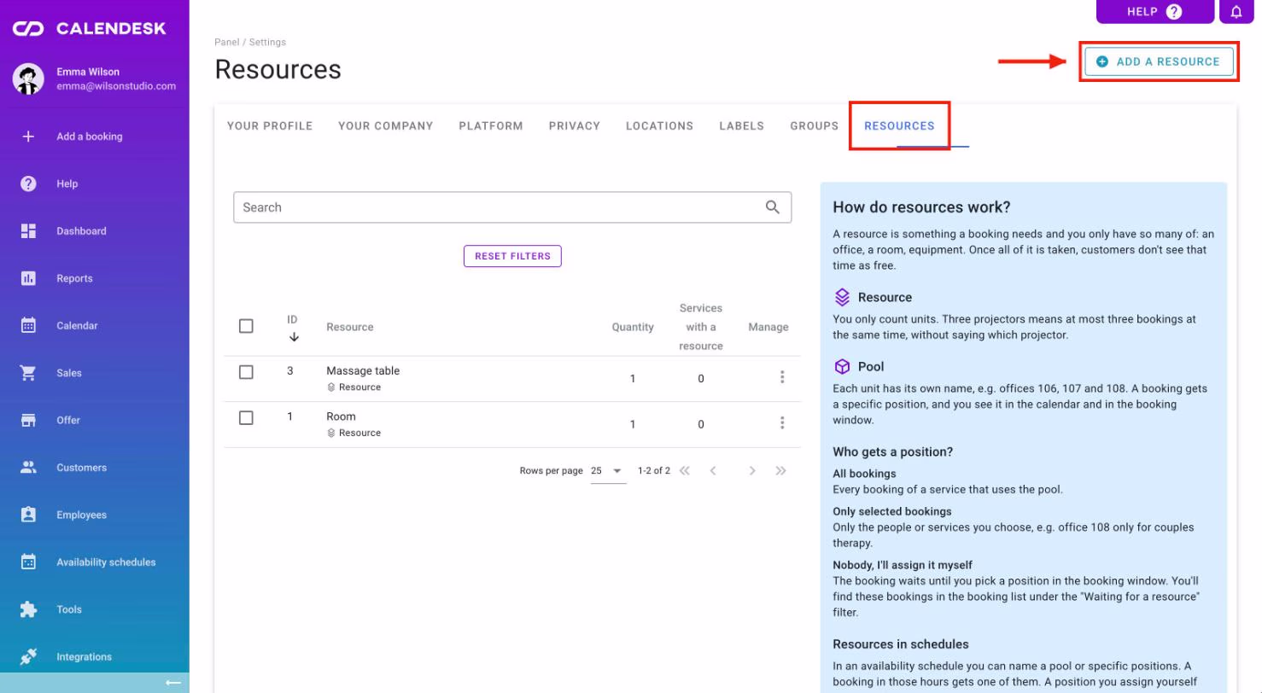This screenshot has height=693, width=1262.
Task: Switch to the Your Profile tab
Action: (270, 126)
